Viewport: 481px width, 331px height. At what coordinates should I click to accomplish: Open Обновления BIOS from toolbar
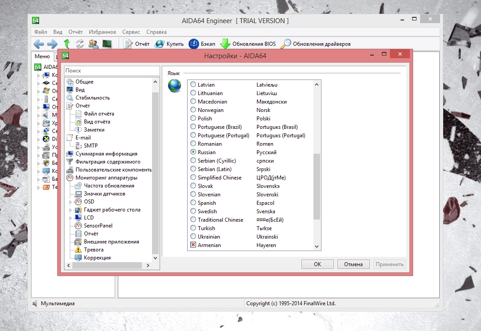point(248,44)
